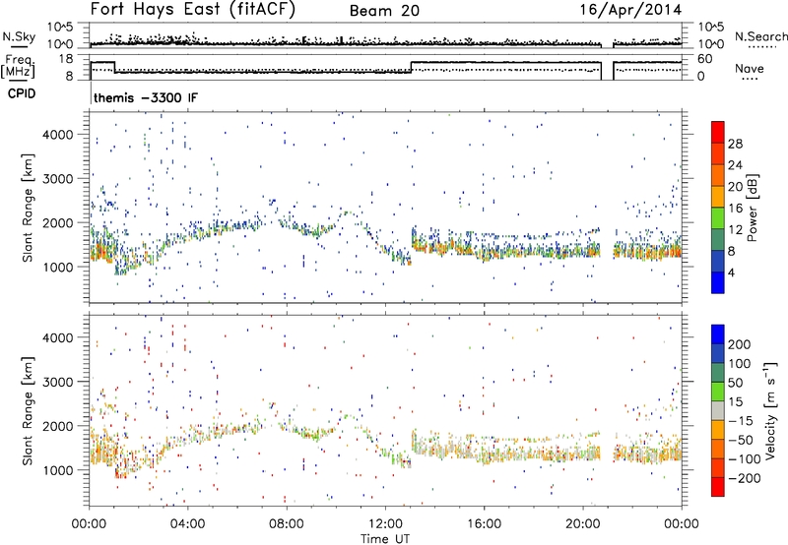Click the 'Fort Hays East (fitACF)' plot title
This screenshot has height=545, width=788.
click(192, 10)
